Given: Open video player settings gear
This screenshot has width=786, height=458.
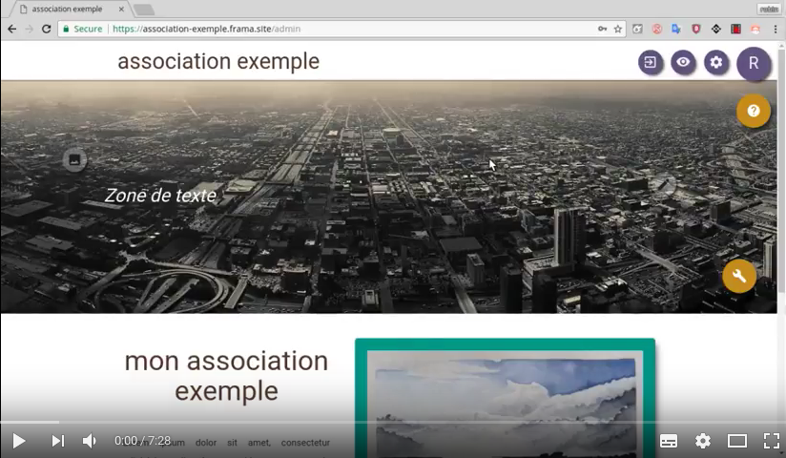Looking at the screenshot, I should [703, 441].
